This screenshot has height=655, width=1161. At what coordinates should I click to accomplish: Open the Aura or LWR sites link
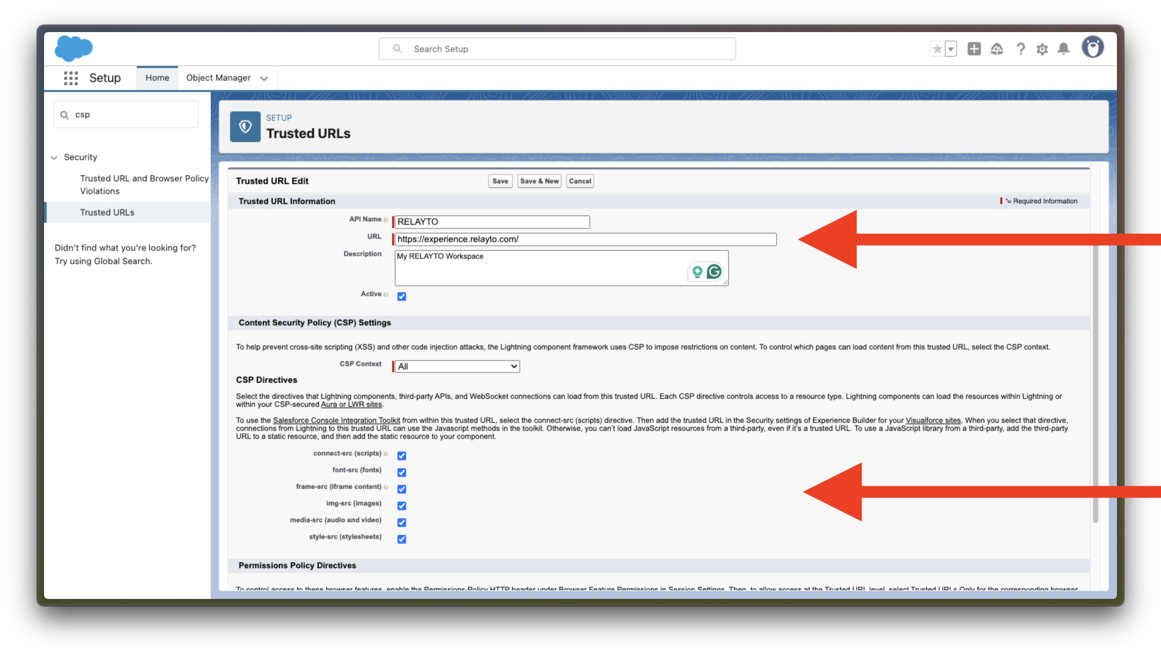351,404
